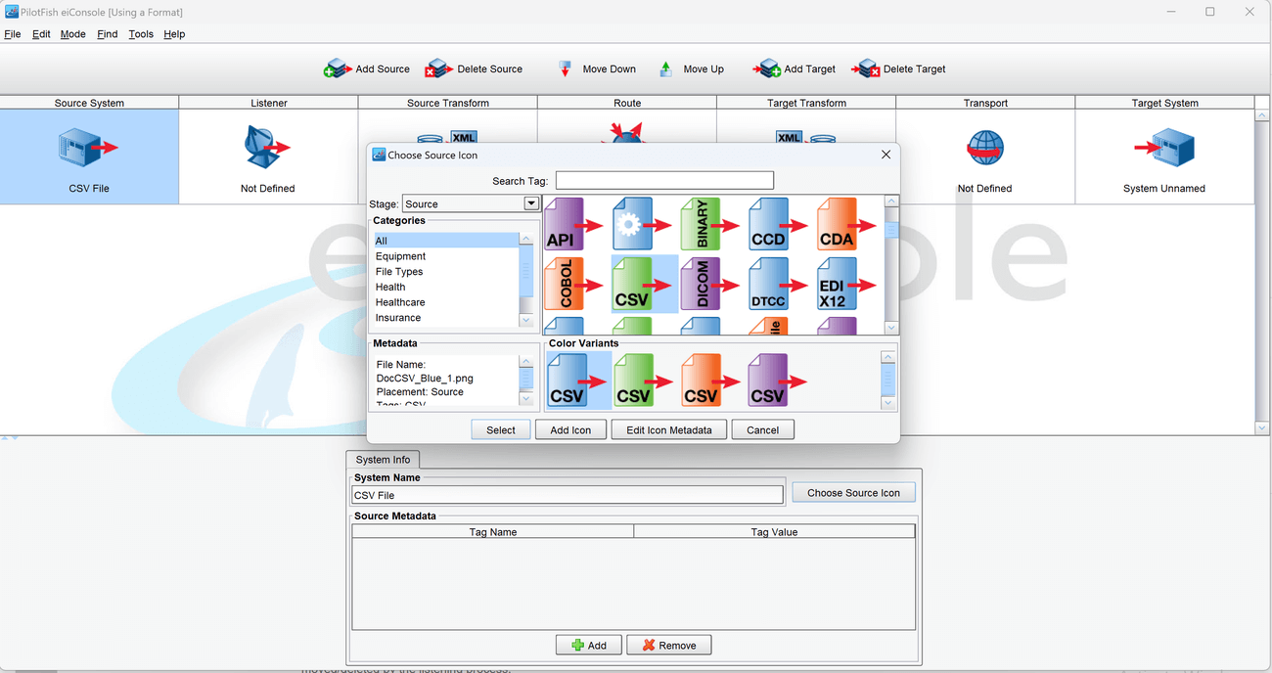Click the Add Source toolbar button
The width and height of the screenshot is (1272, 673).
pyautogui.click(x=367, y=69)
